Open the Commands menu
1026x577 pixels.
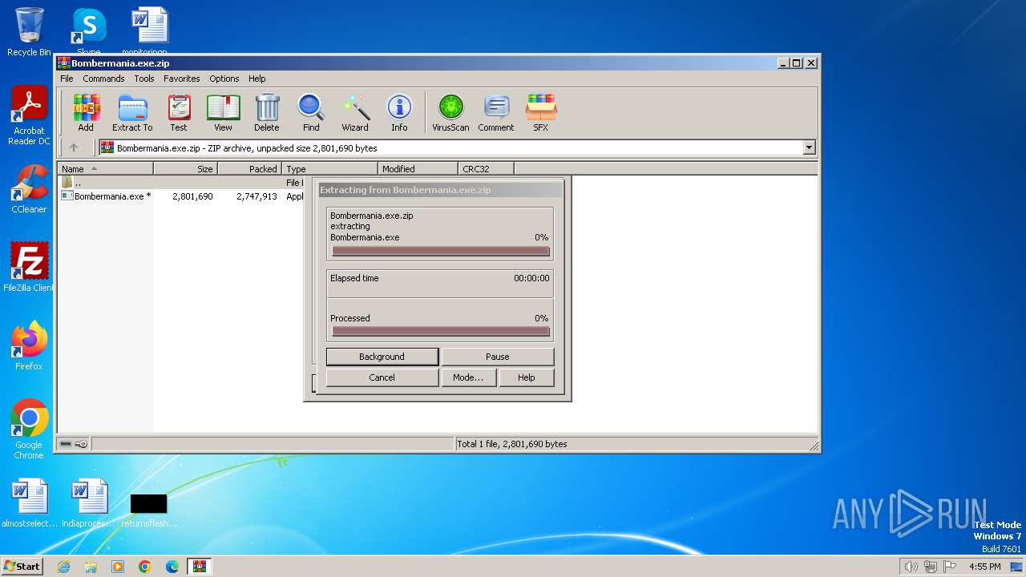click(103, 79)
